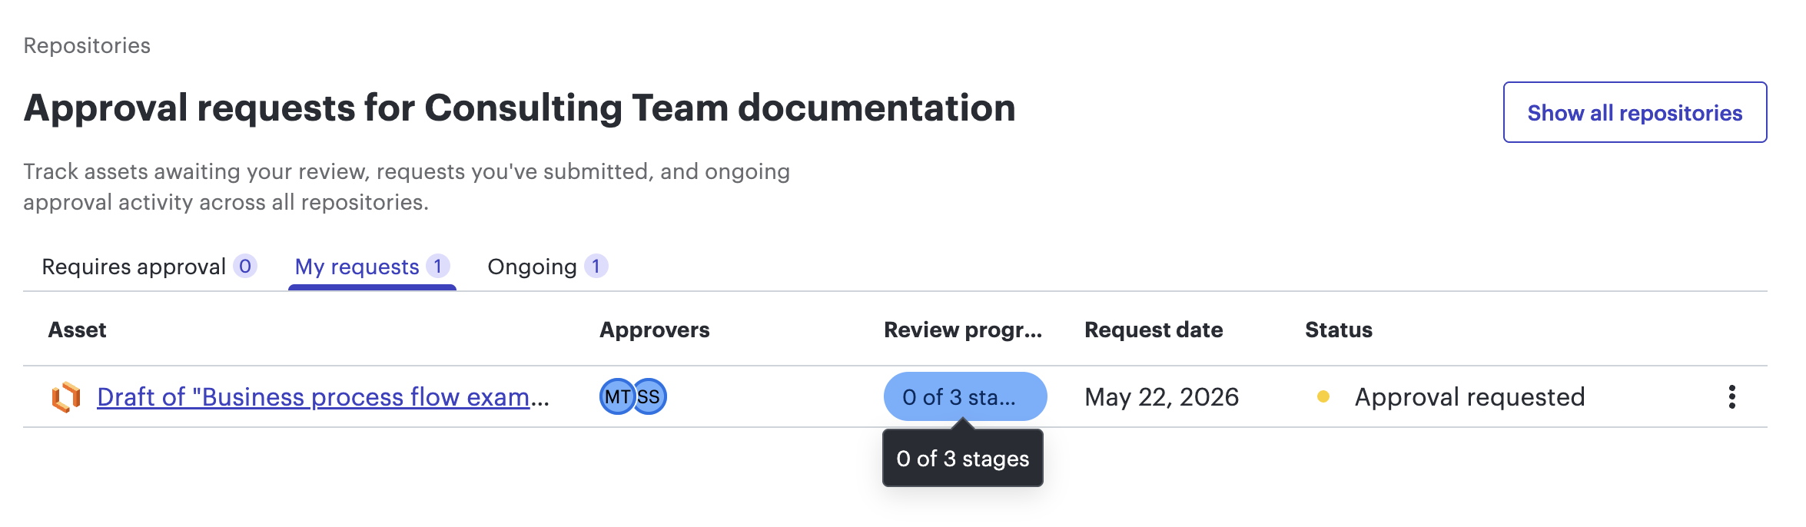Click the Status column header

click(x=1339, y=330)
